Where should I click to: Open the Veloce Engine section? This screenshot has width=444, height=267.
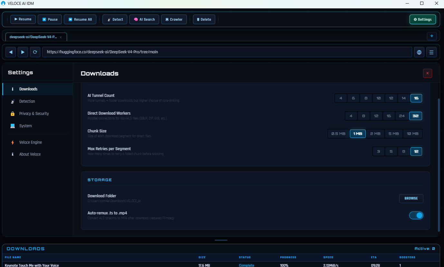click(x=38, y=142)
